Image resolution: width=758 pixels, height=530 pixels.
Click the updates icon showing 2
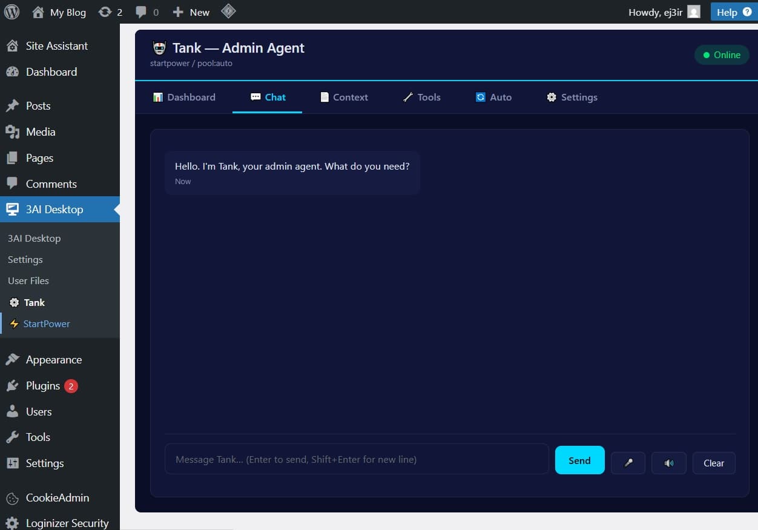[110, 12]
